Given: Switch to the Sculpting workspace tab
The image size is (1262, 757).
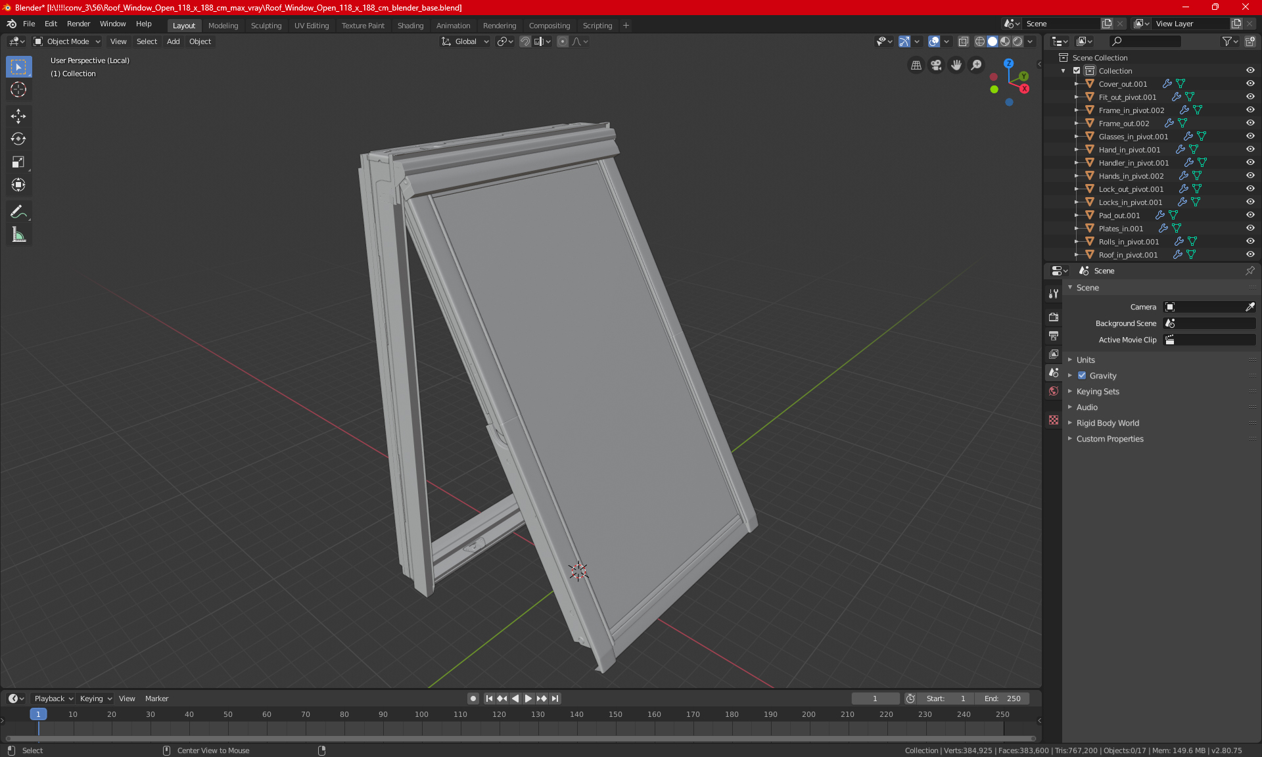Looking at the screenshot, I should (x=266, y=26).
